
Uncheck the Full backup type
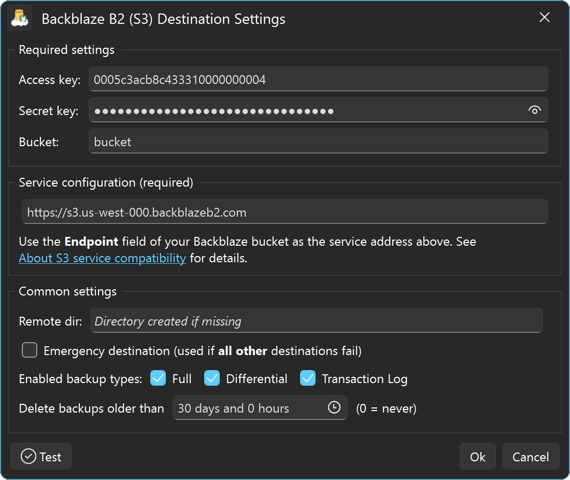[158, 378]
